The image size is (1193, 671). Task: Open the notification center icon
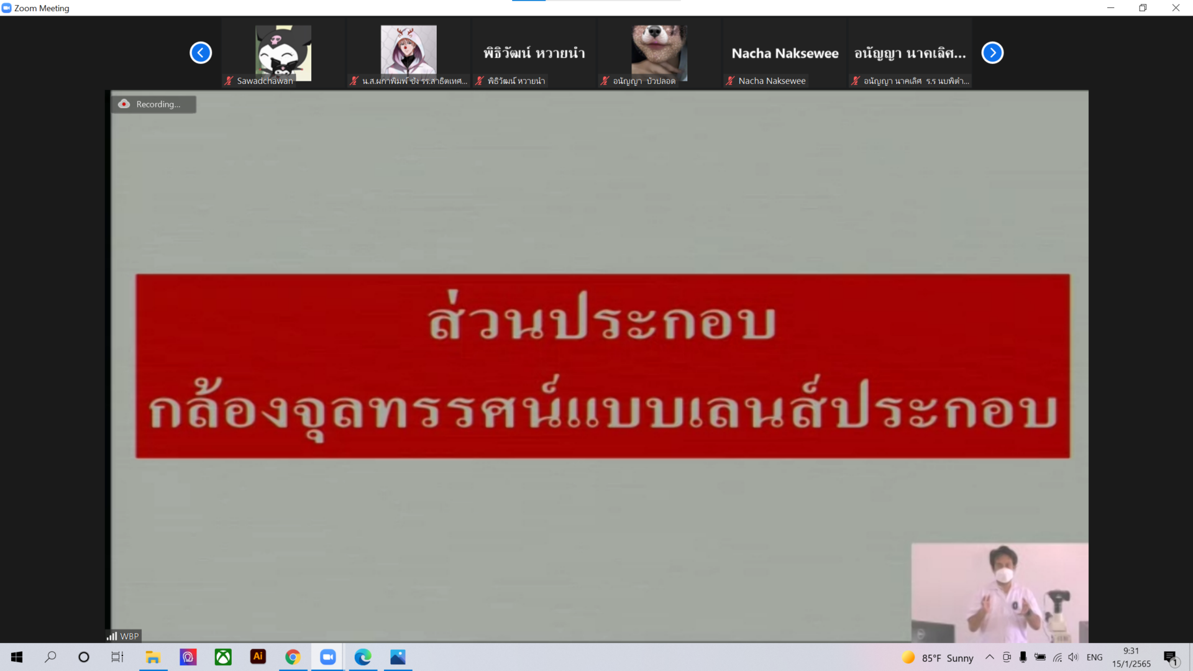coord(1171,657)
